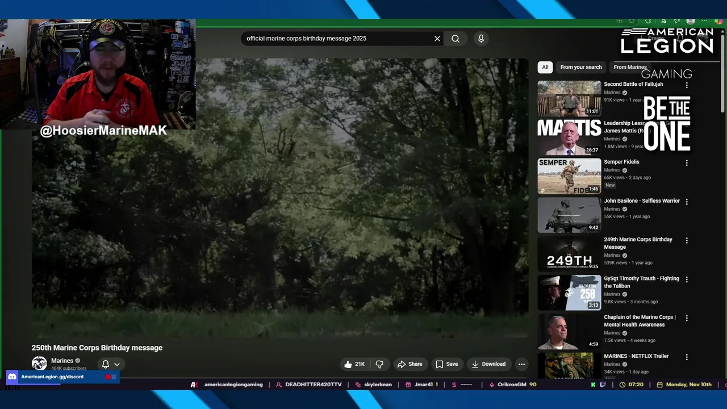This screenshot has height=409, width=727.
Task: Download the video
Action: [488, 364]
